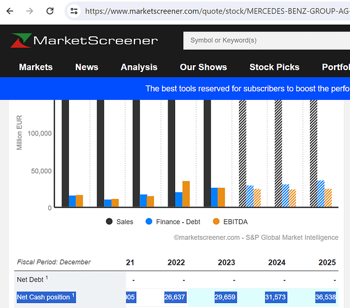Image resolution: width=350 pixels, height=308 pixels.
Task: Click the 100,000 y-axis label
Action: point(39,134)
